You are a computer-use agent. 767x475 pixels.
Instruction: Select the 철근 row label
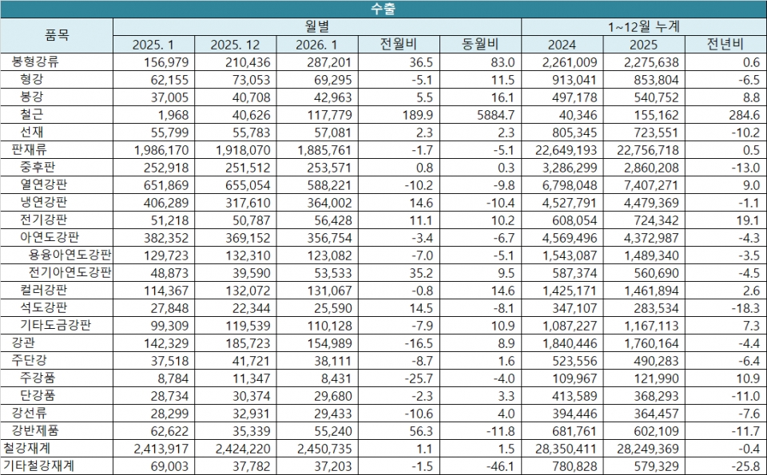click(32, 114)
